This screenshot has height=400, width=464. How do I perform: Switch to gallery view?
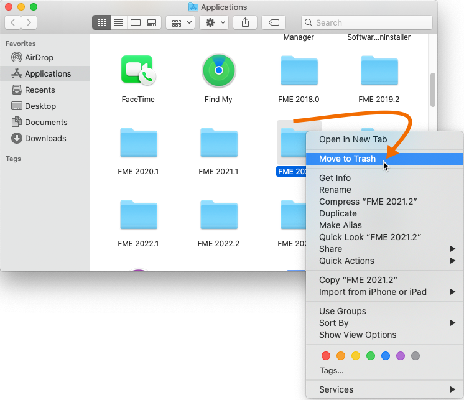point(152,22)
